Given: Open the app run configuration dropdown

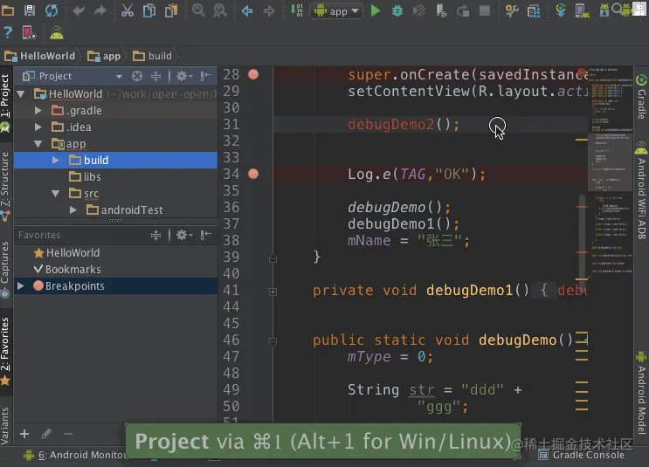Looking at the screenshot, I should 336,11.
